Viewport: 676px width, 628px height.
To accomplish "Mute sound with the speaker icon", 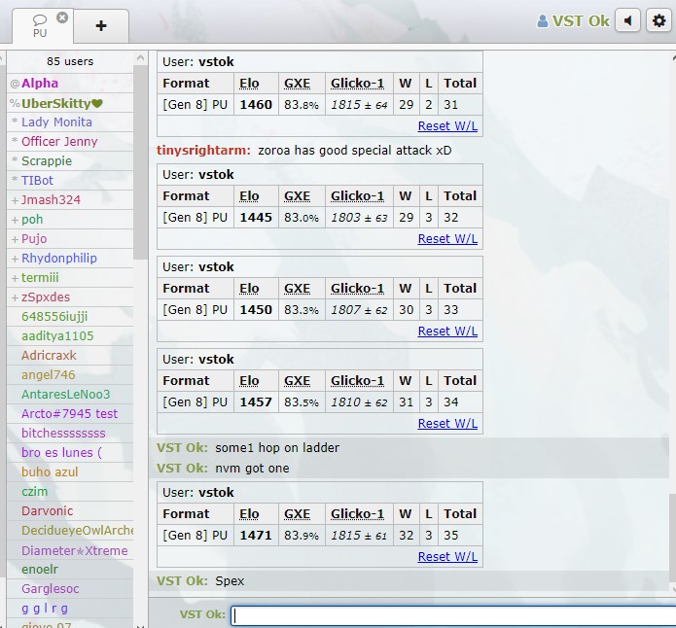I will [x=628, y=20].
